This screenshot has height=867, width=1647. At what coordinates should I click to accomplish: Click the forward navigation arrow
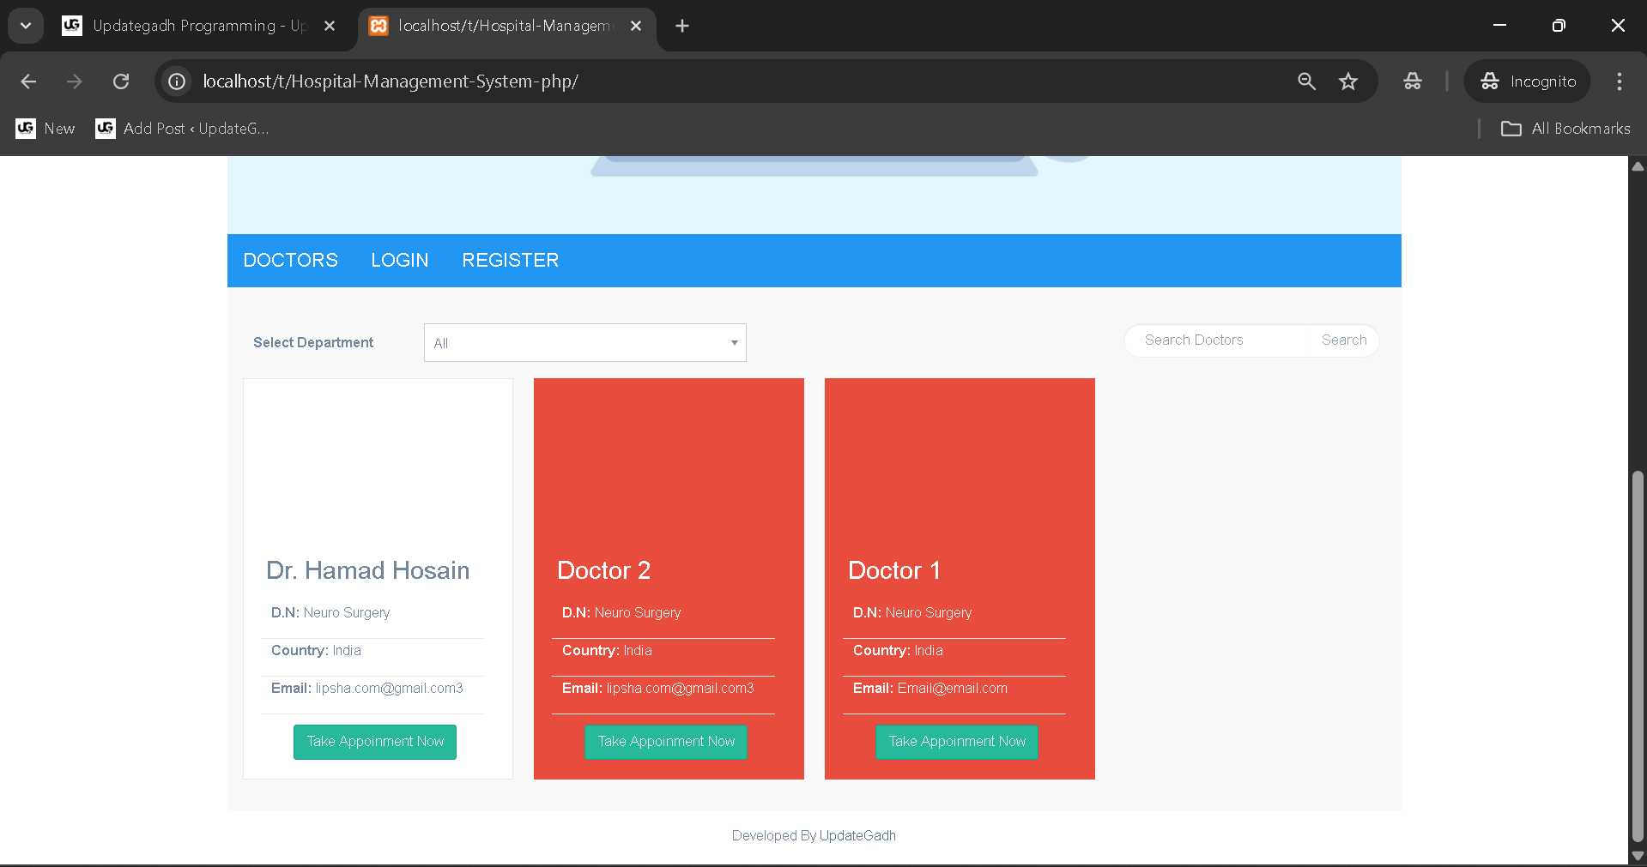point(75,81)
